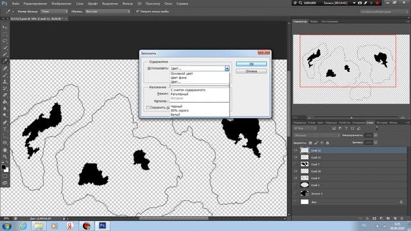Viewport: 411px width, 231px height.
Task: Click Слой 7 layer thumbnail
Action: pos(304,164)
